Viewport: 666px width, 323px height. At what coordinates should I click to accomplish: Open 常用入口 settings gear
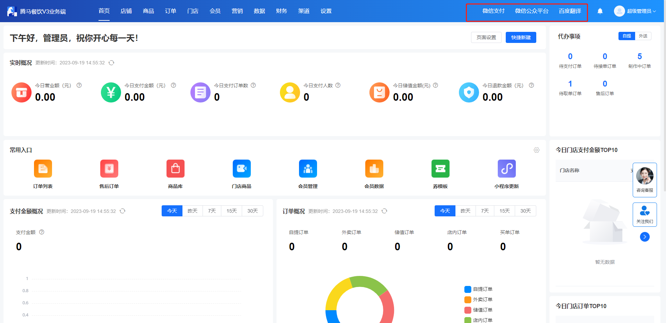537,150
